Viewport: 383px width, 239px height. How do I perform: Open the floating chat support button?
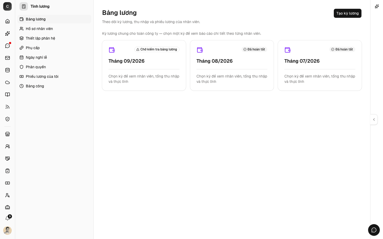pyautogui.click(x=374, y=230)
